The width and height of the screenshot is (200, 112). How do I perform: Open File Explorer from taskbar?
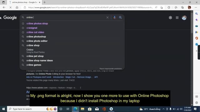click(x=82, y=109)
